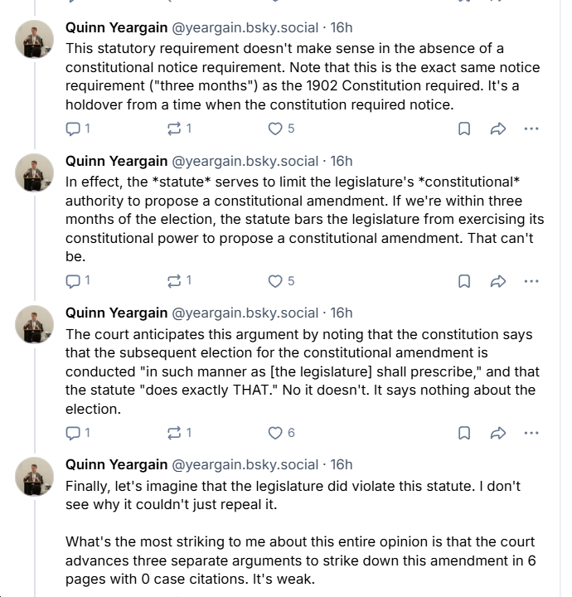
Task: Reply to the "statutory requirement" post
Action: [73, 129]
